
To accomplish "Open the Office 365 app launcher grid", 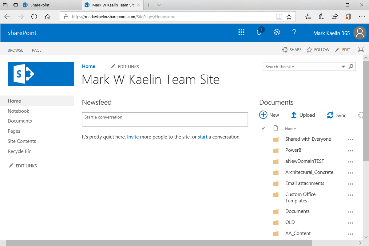I will [241, 32].
